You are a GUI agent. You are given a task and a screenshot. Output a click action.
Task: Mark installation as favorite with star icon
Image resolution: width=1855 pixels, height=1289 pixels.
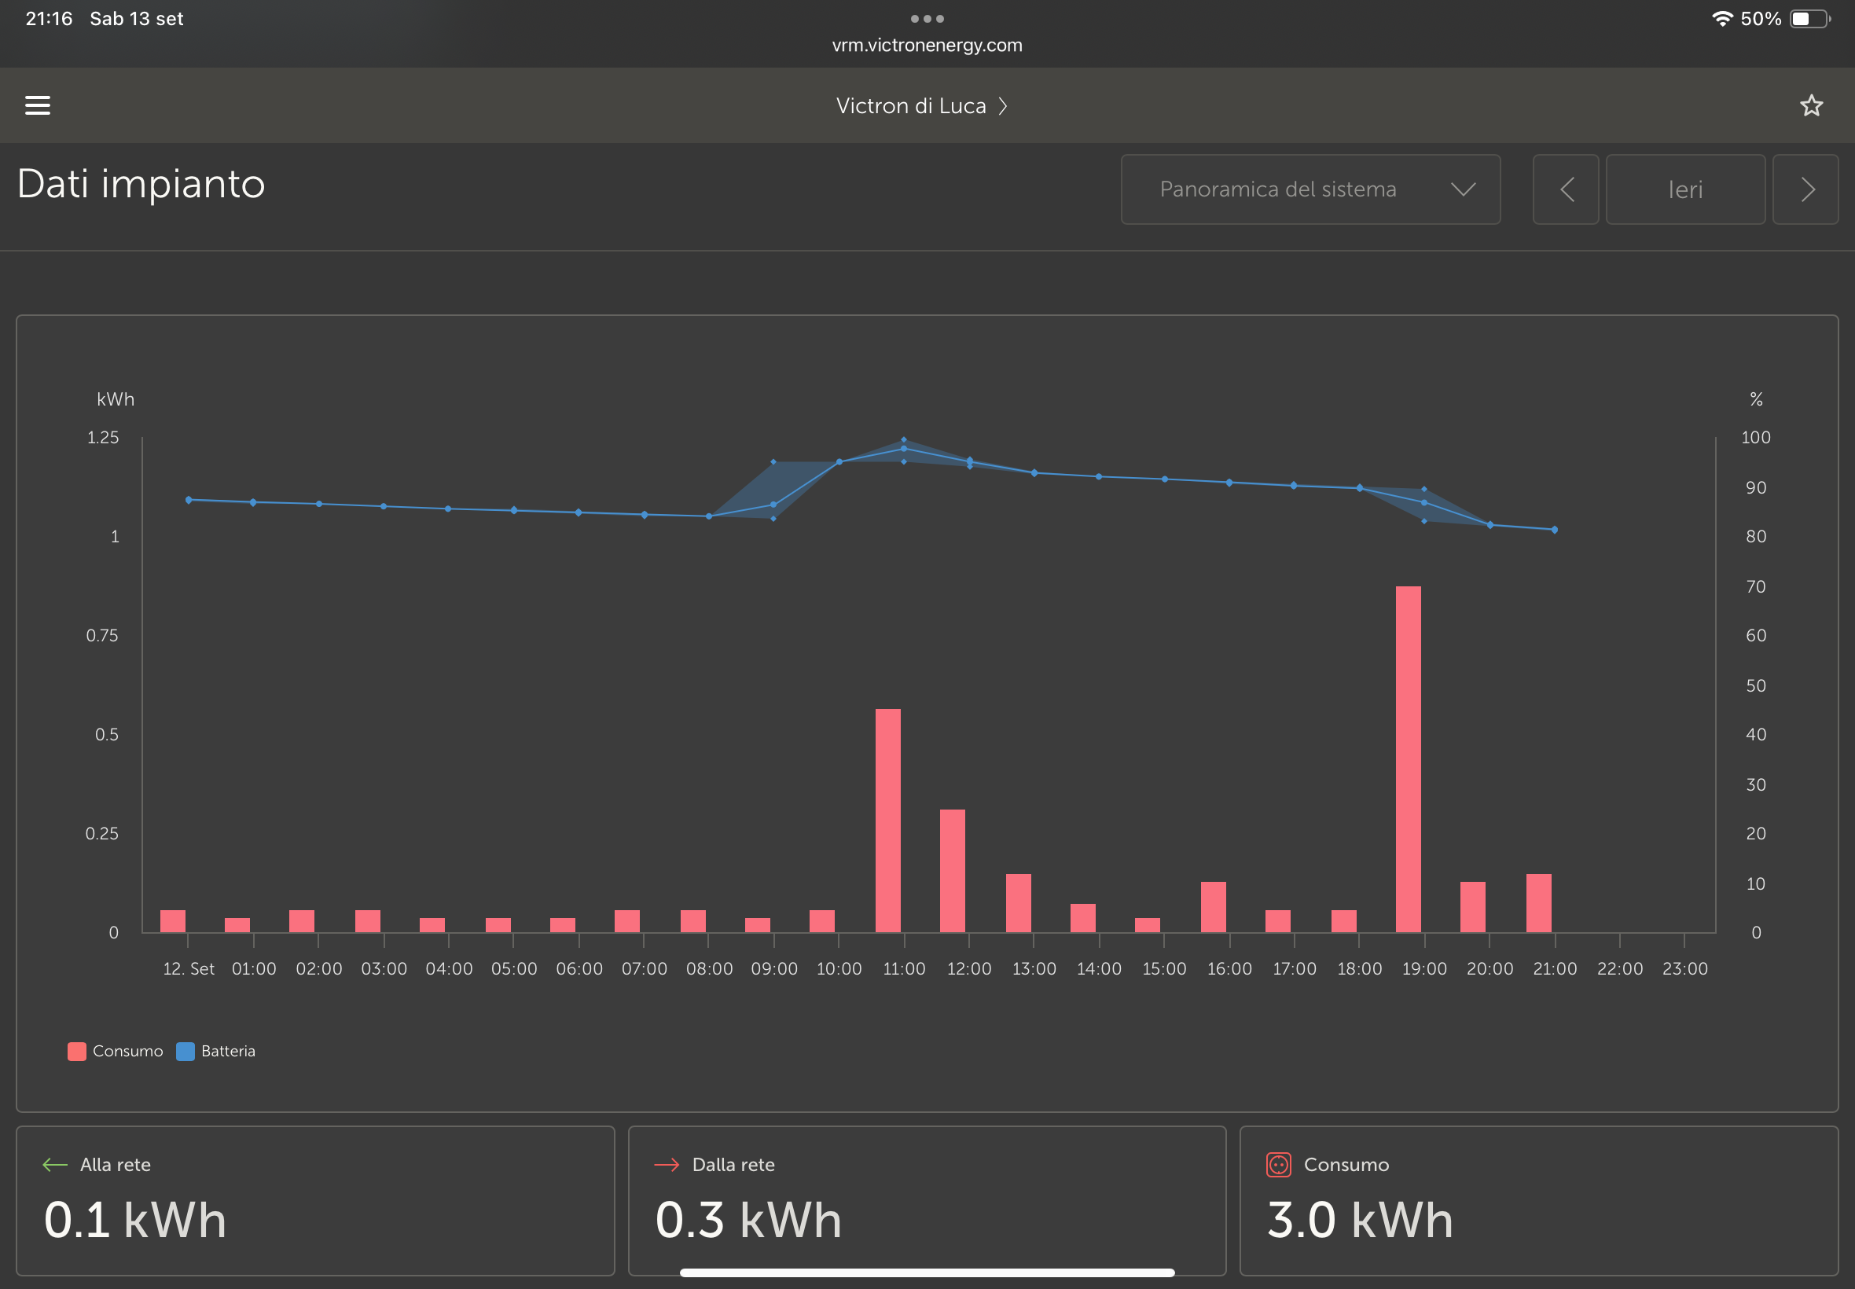point(1810,106)
